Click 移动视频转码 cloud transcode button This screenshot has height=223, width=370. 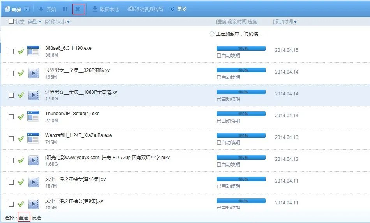[x=145, y=9]
